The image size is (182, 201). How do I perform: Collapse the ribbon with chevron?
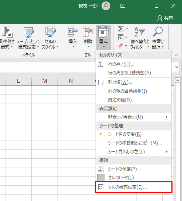(x=177, y=55)
